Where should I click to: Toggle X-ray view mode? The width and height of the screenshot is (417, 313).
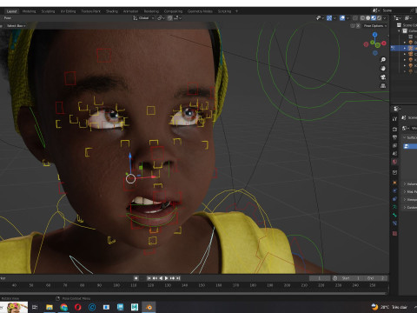[355, 18]
